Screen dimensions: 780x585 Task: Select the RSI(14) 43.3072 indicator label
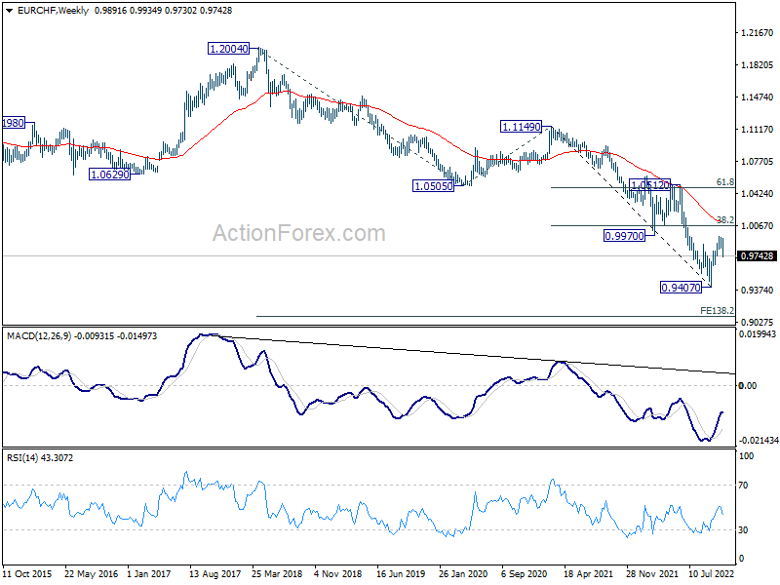coord(40,457)
